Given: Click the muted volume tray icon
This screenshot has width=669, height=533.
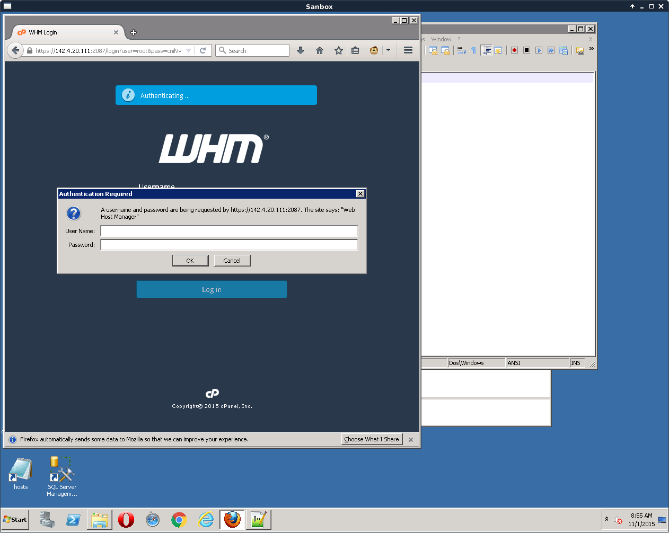Looking at the screenshot, I should pos(618,520).
